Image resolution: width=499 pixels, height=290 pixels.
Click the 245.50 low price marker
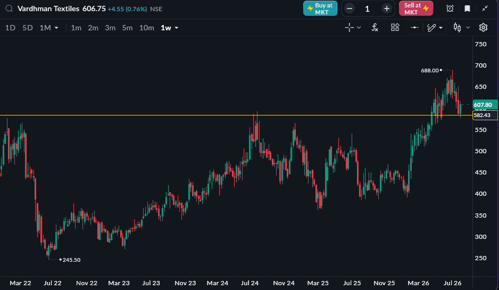point(72,260)
